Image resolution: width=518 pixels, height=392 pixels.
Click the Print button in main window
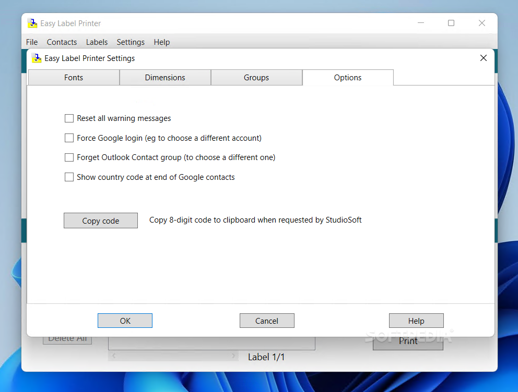click(408, 343)
